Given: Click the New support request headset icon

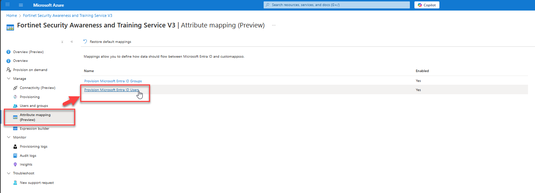Looking at the screenshot, I should [15, 183].
